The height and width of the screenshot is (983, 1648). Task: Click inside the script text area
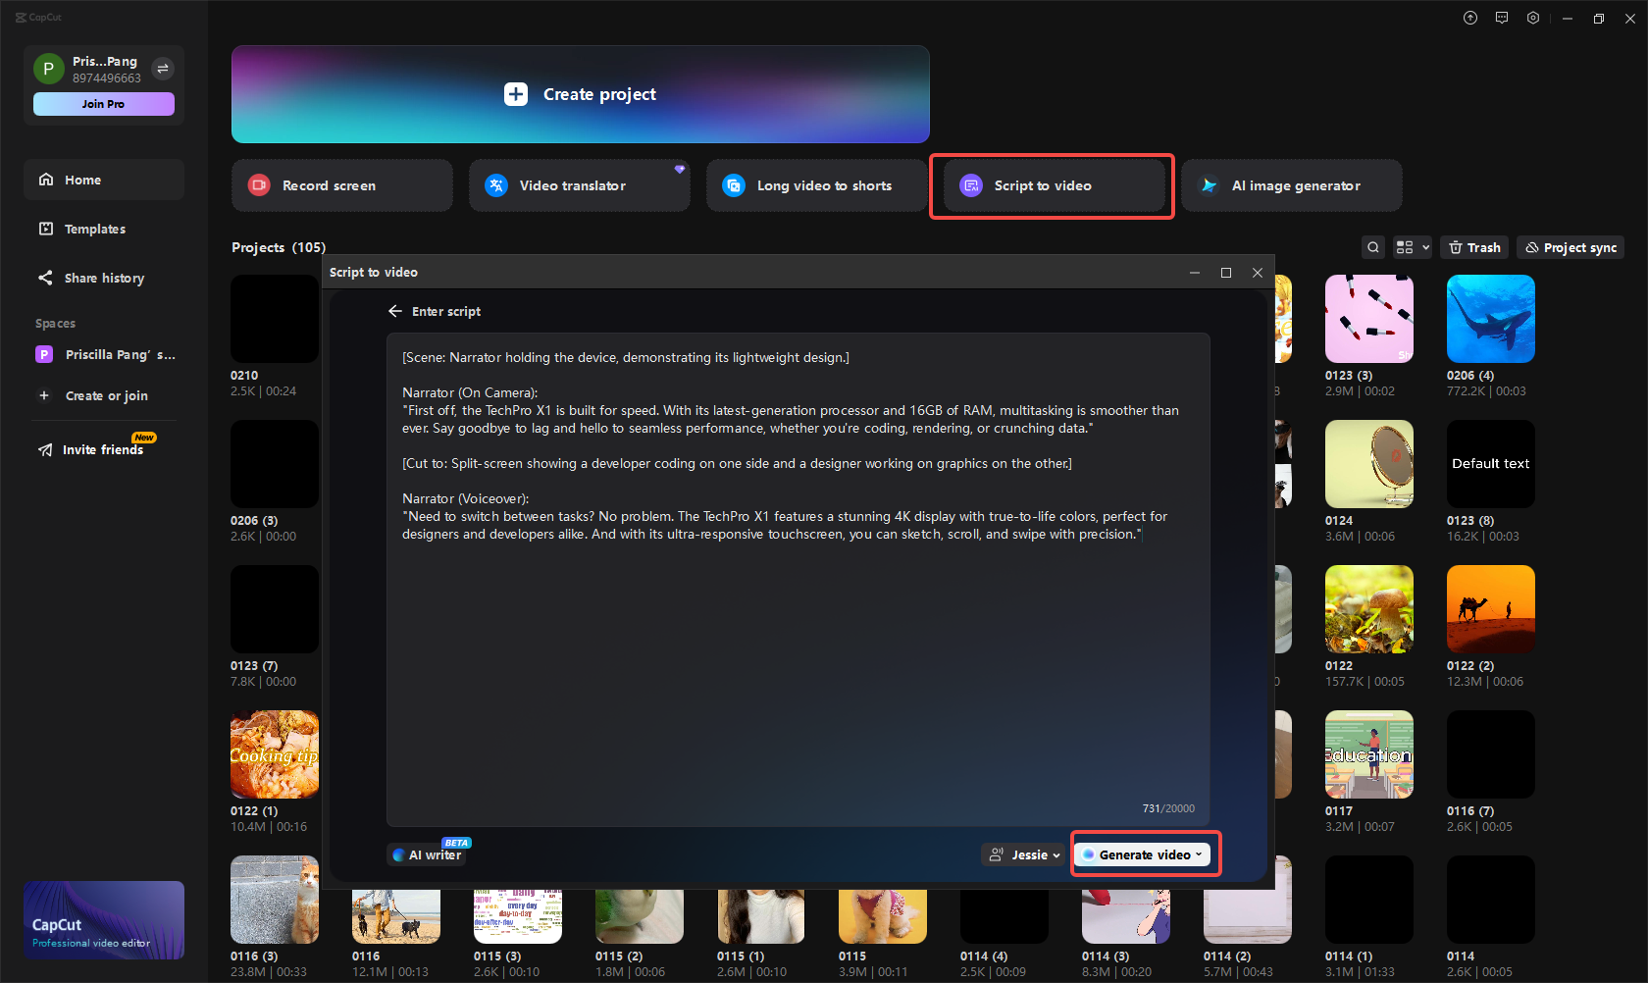[798, 580]
